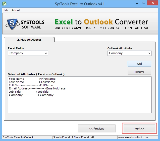Select the Email Address to EmailAddress mapping
This screenshot has height=141, width=160.
coord(37,88)
